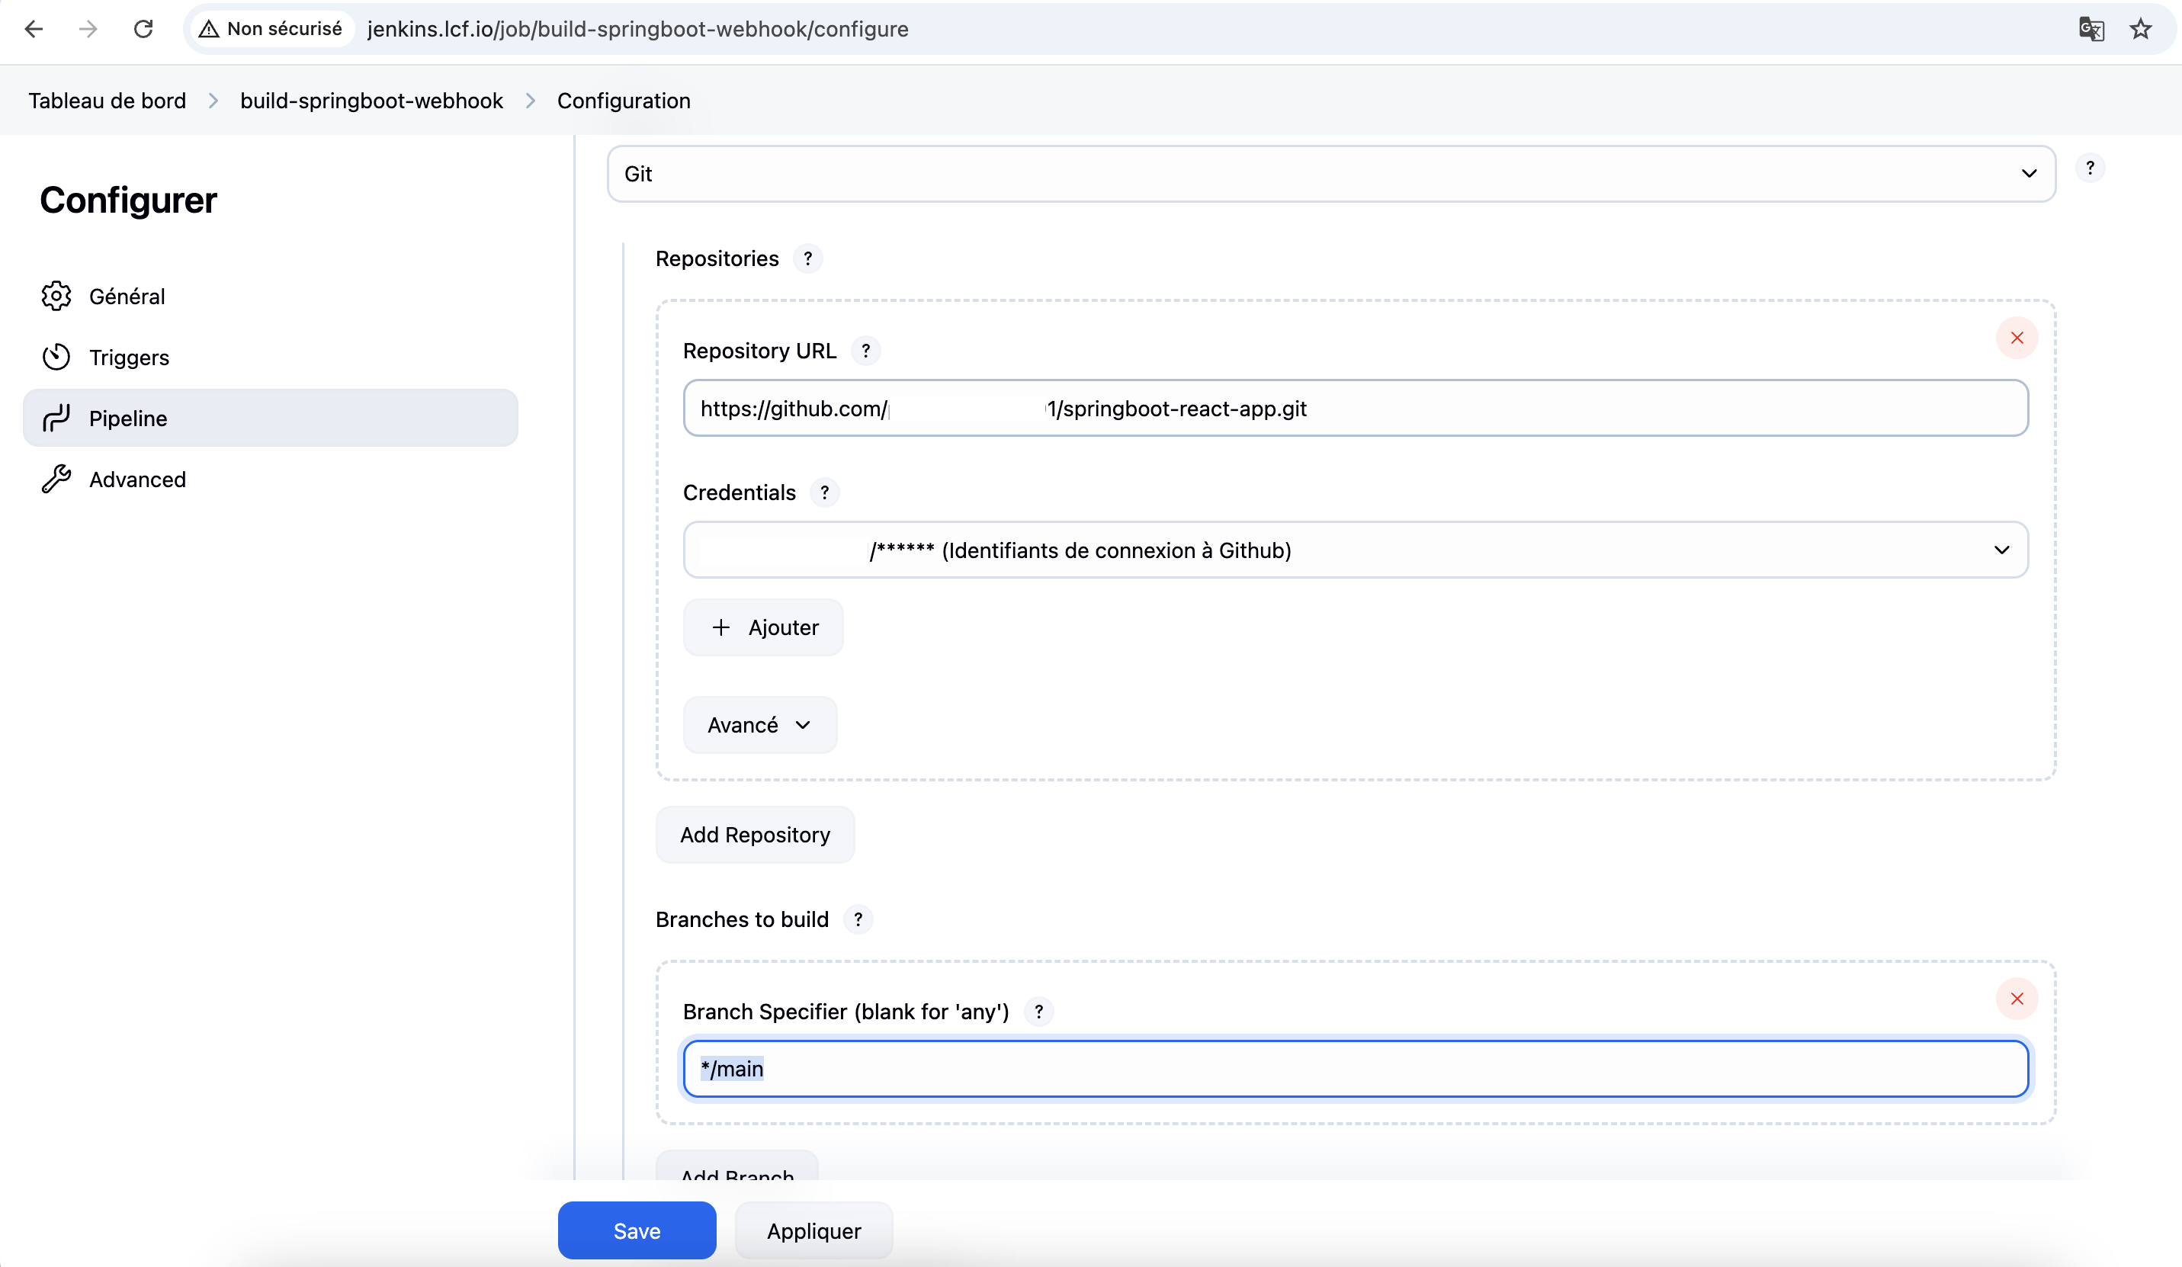Image resolution: width=2182 pixels, height=1267 pixels.
Task: Expand the Avancé options section
Action: (759, 725)
